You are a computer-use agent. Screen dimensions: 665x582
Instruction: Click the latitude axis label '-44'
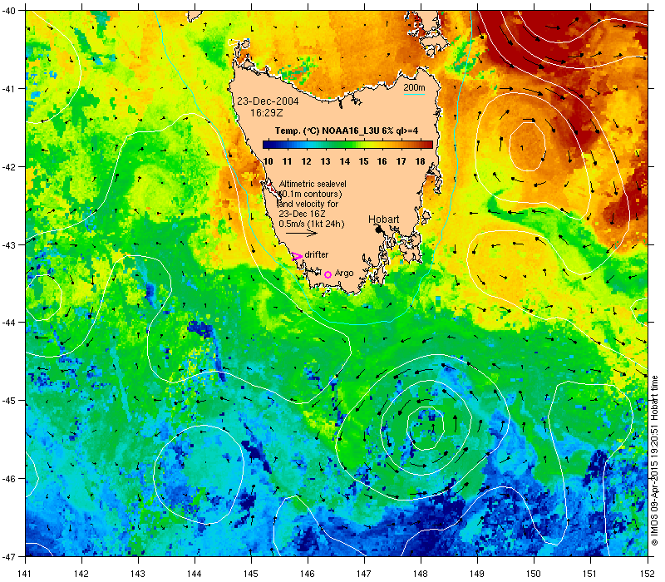pos(8,323)
